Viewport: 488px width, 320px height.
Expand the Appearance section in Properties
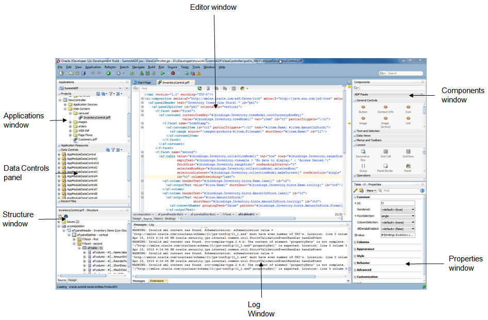click(355, 249)
